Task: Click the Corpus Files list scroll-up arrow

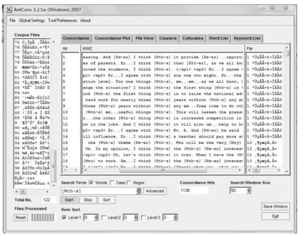Action: point(54,42)
